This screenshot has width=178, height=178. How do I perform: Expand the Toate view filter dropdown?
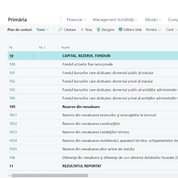pos(42,30)
